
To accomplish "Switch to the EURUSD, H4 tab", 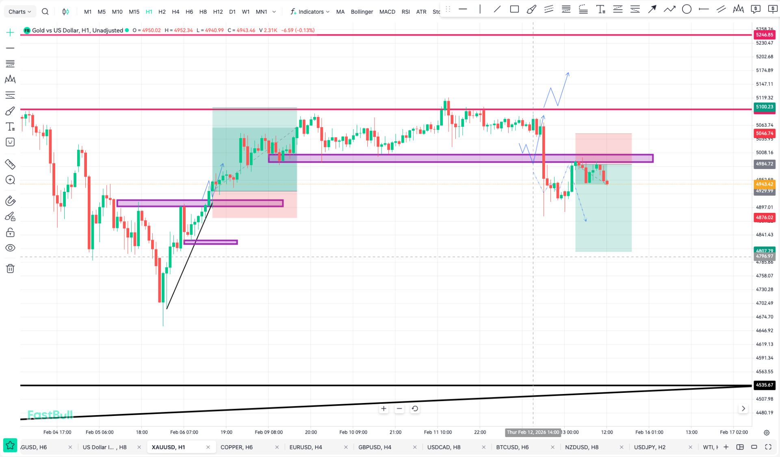I will (x=305, y=447).
